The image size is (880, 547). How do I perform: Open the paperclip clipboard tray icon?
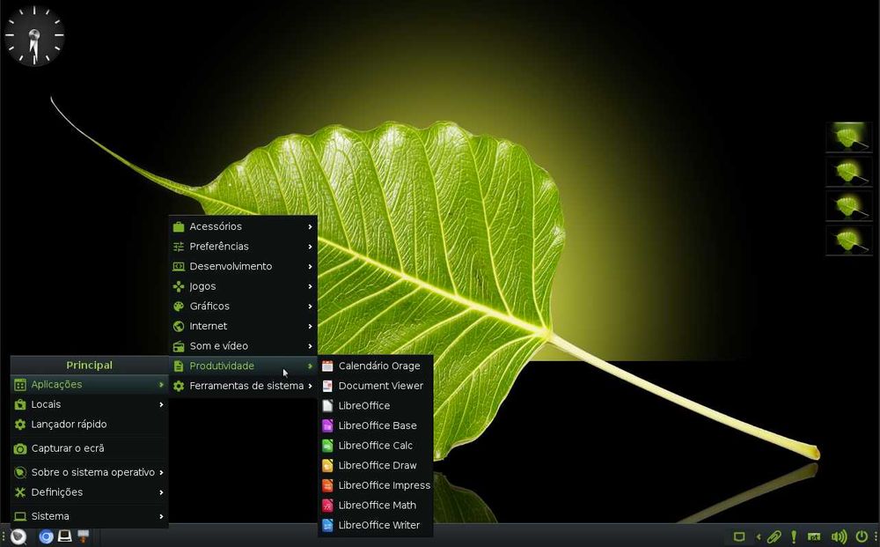coord(774,537)
